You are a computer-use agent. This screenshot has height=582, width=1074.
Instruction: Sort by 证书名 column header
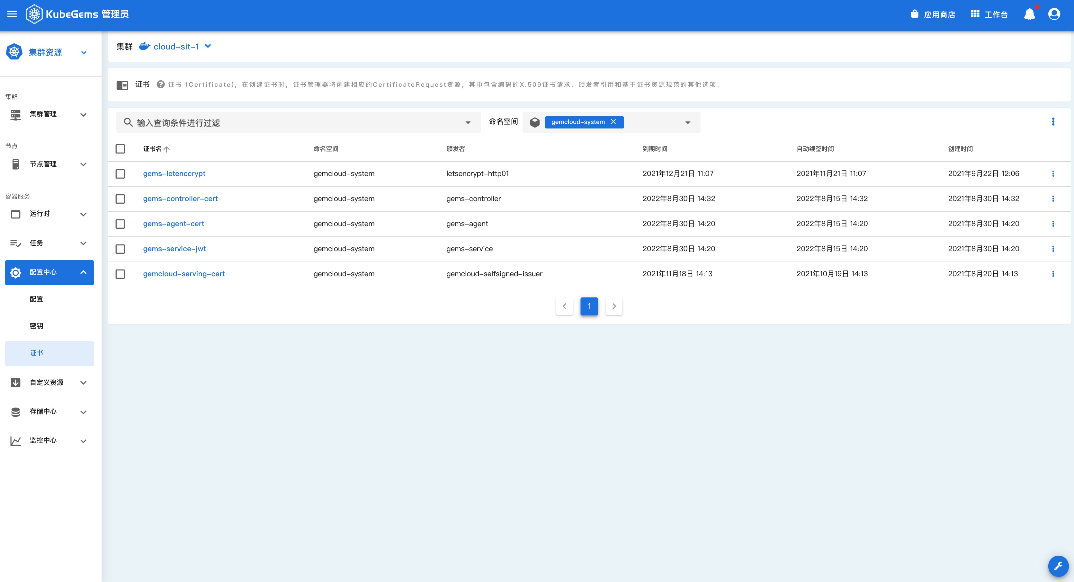156,149
